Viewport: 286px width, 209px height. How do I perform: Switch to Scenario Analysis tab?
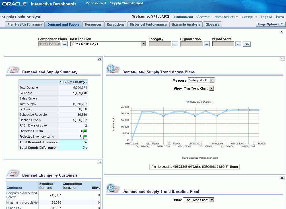(186, 24)
